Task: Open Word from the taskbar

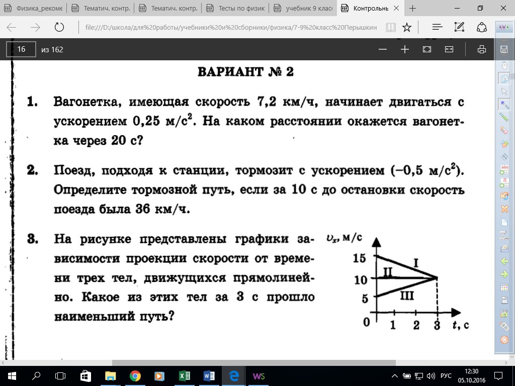Action: [209, 376]
